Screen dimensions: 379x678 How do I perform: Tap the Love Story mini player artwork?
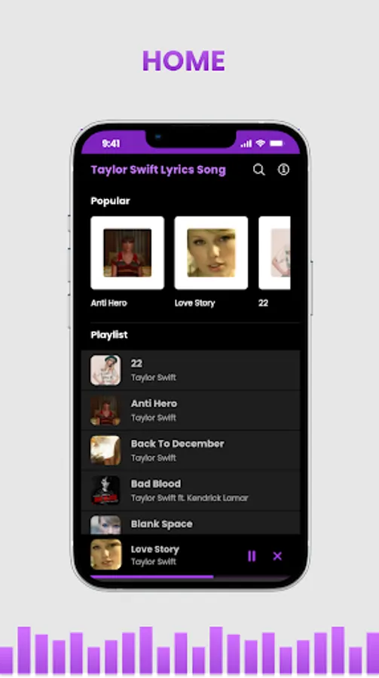click(x=105, y=554)
